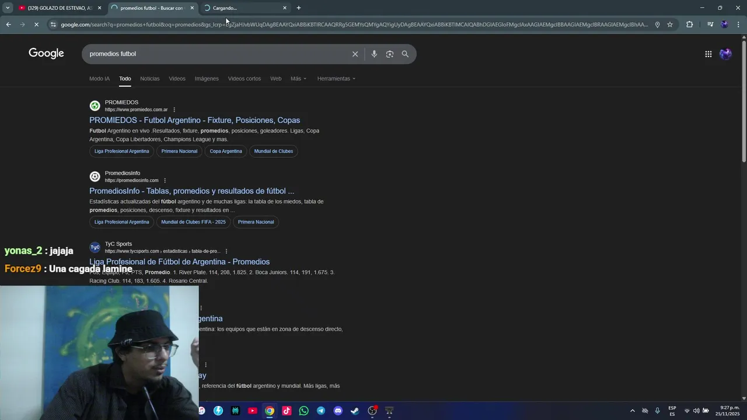Click Primera Nacional chip under PROMIEDOS result

pyautogui.click(x=179, y=151)
